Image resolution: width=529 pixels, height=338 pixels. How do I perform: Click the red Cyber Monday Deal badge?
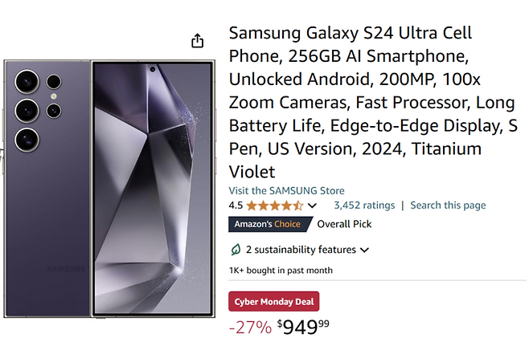(x=273, y=302)
